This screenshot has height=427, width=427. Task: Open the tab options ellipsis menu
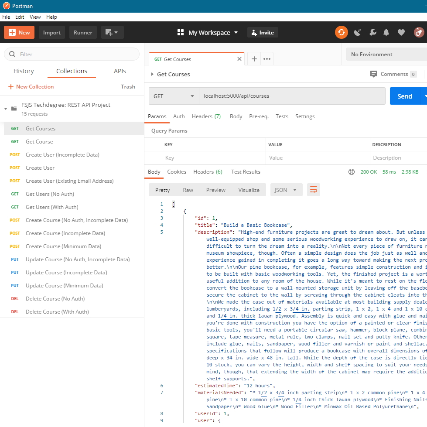pos(267,59)
